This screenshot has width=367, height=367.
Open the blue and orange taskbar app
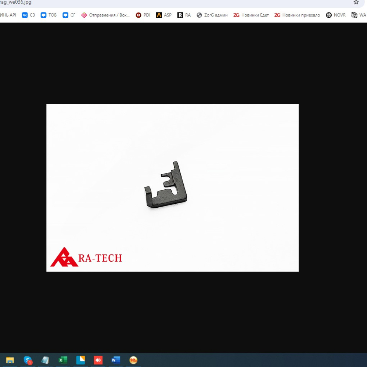pos(80,360)
